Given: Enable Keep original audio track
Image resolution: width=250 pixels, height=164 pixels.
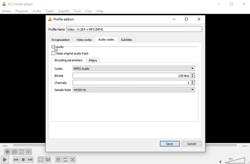Looking at the screenshot, I should coord(53,53).
